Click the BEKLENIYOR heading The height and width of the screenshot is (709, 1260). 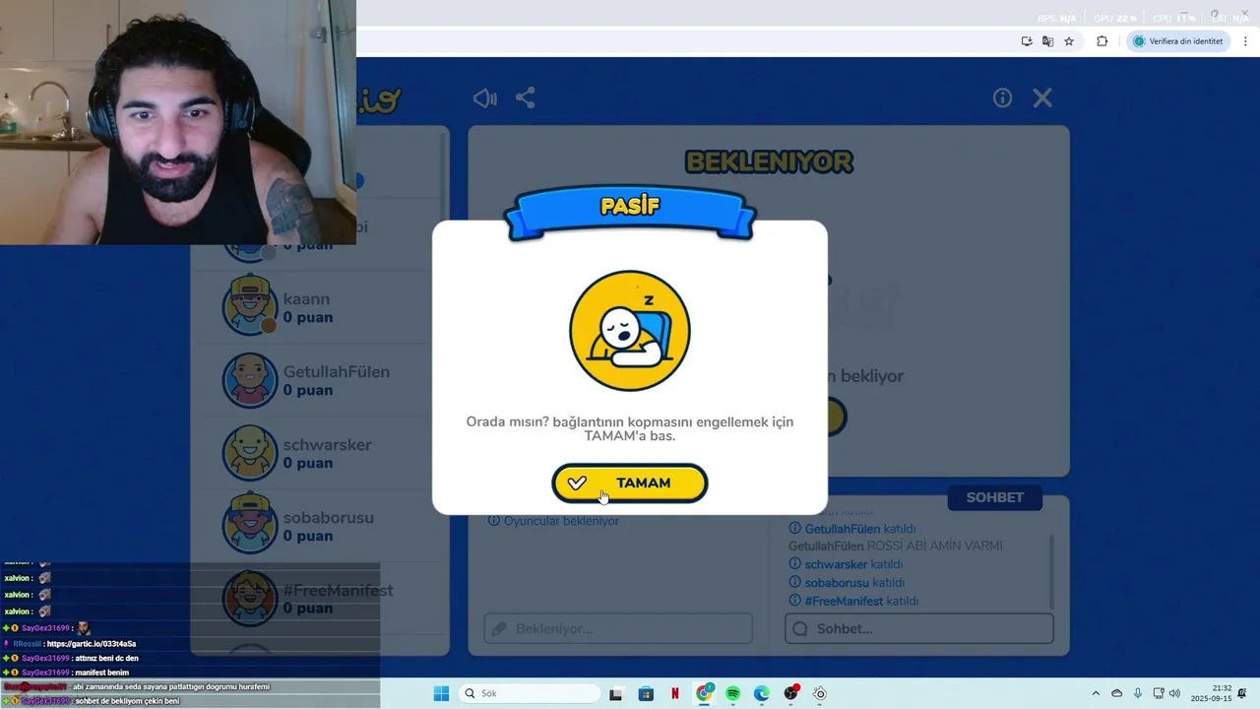pos(769,161)
